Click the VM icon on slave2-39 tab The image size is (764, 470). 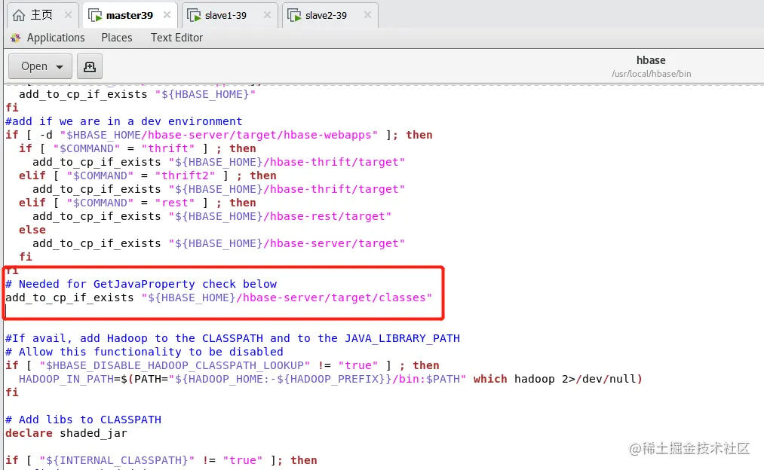[294, 16]
